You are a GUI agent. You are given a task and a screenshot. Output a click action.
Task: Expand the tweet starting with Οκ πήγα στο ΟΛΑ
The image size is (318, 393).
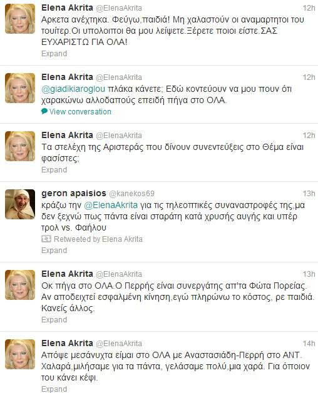(x=54, y=320)
